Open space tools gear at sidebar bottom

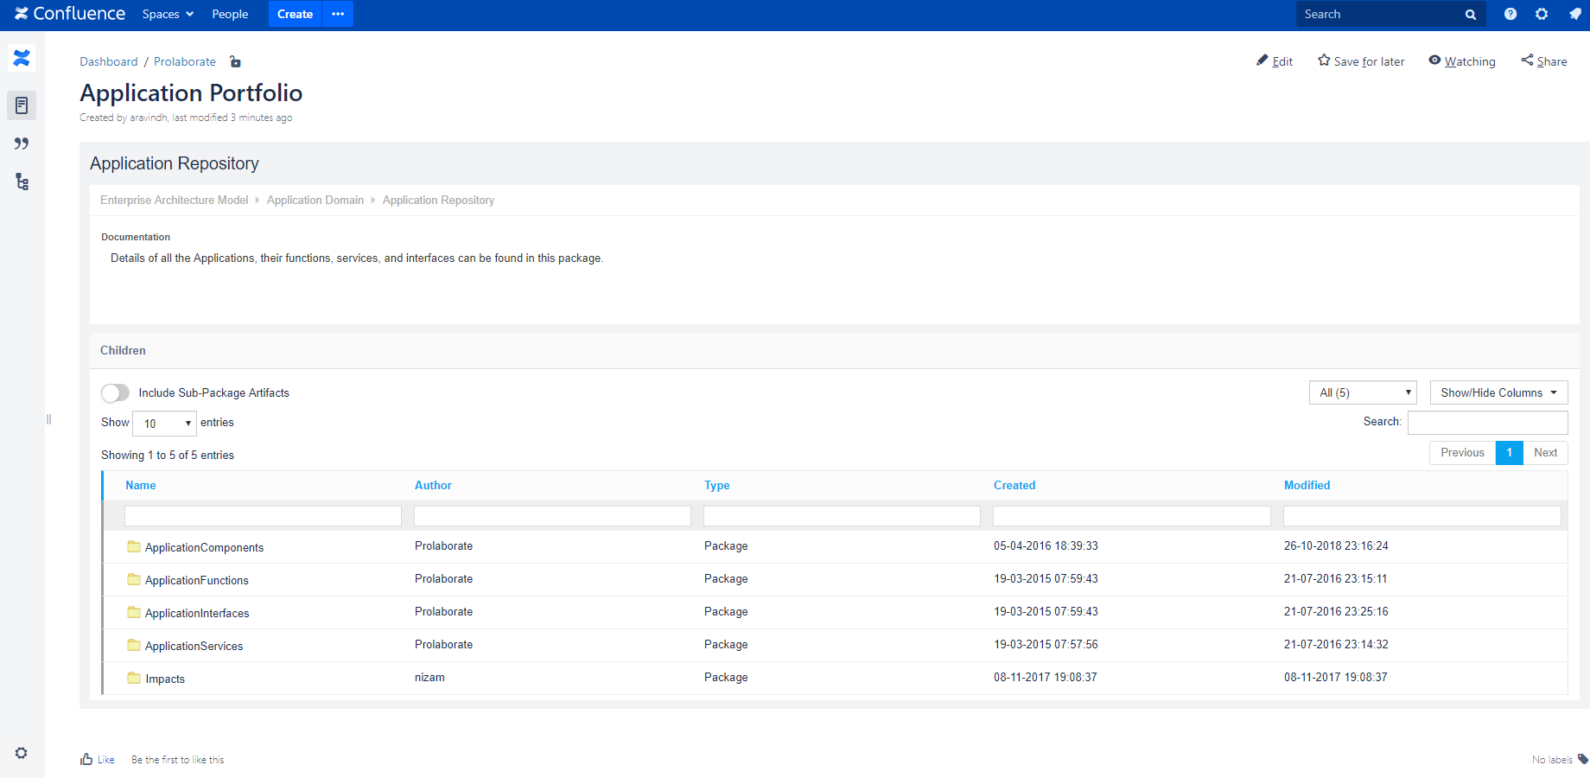(x=22, y=753)
